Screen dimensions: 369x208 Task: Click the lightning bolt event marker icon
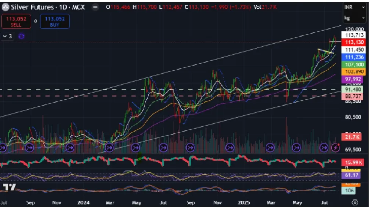(336, 148)
